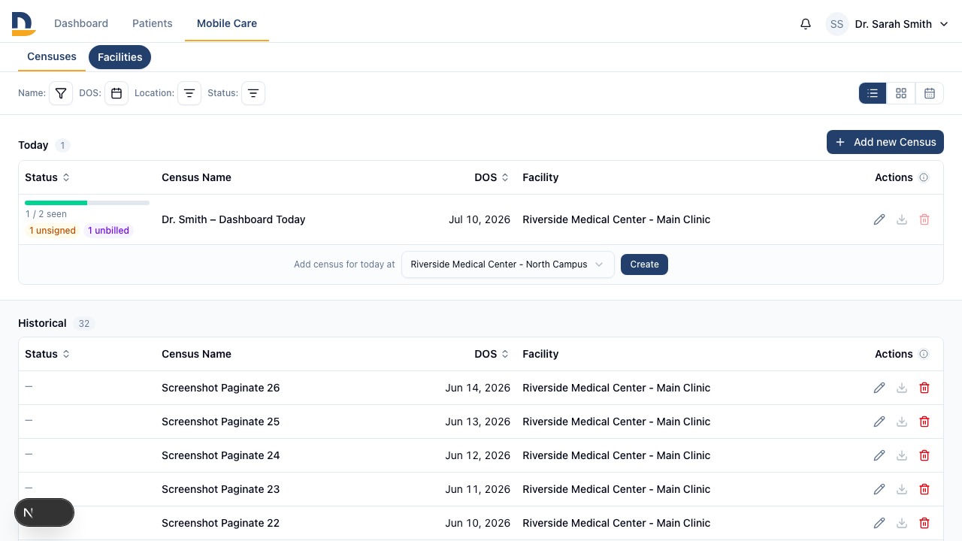Go to the Dashboard tab
The width and height of the screenshot is (962, 541).
(81, 23)
